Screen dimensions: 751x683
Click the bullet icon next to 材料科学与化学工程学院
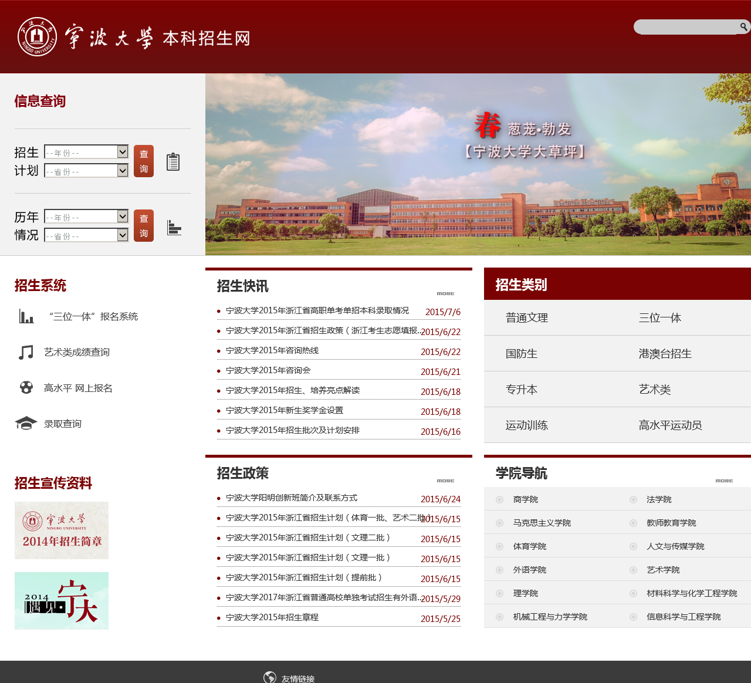coord(633,593)
